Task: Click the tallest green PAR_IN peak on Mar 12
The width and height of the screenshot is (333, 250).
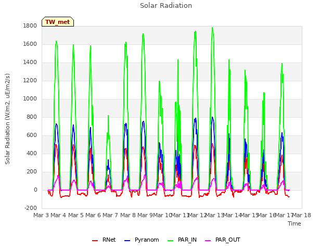Action: point(212,28)
